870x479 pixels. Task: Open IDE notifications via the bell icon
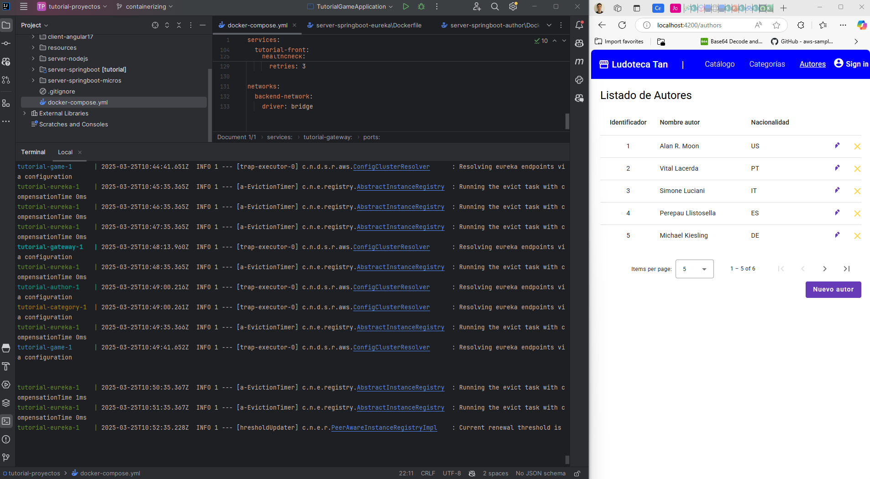point(579,26)
